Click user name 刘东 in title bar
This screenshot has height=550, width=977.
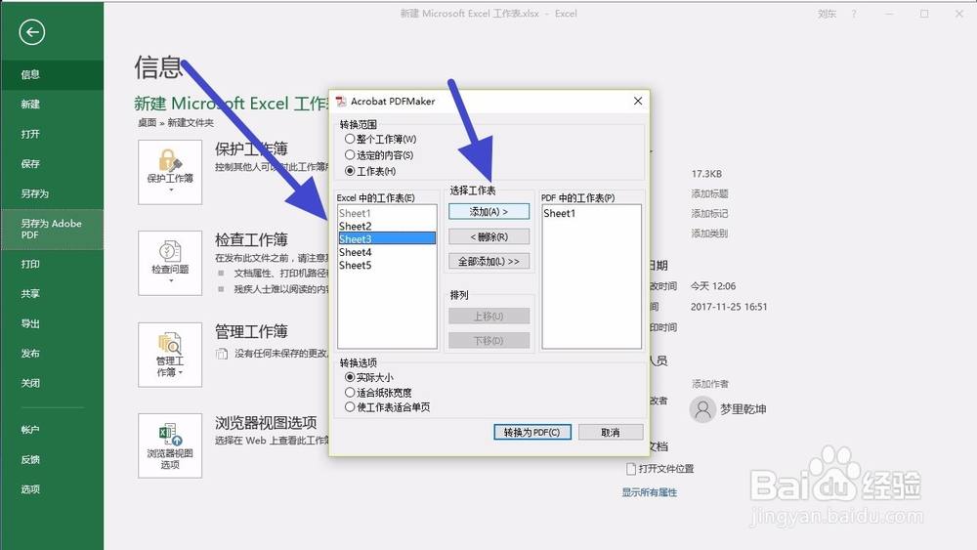tap(827, 14)
